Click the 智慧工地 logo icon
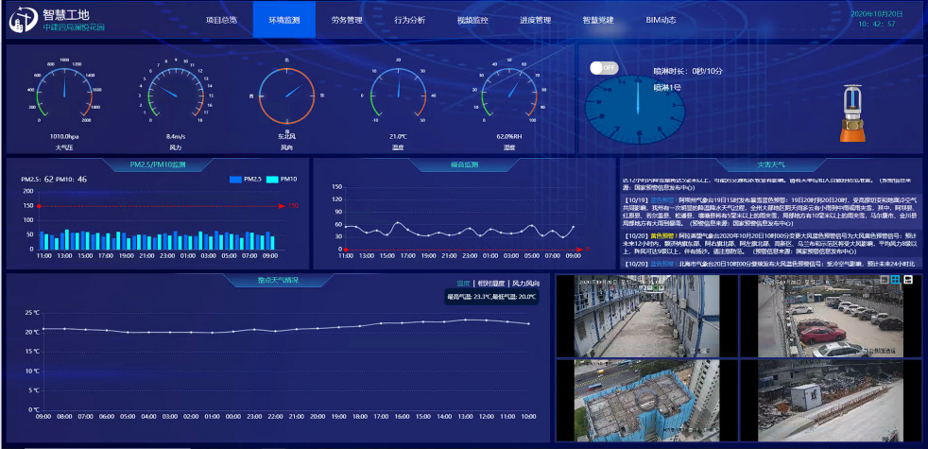 24,20
